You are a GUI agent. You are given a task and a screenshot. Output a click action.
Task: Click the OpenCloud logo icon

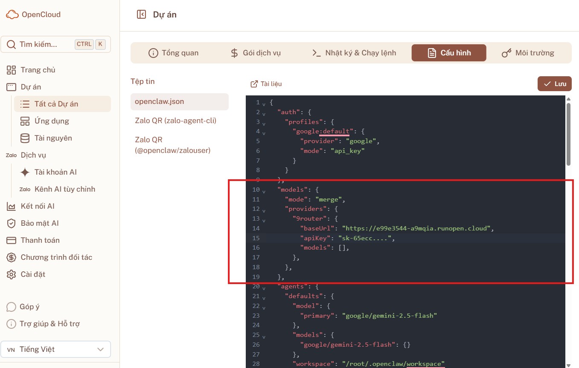tap(12, 14)
